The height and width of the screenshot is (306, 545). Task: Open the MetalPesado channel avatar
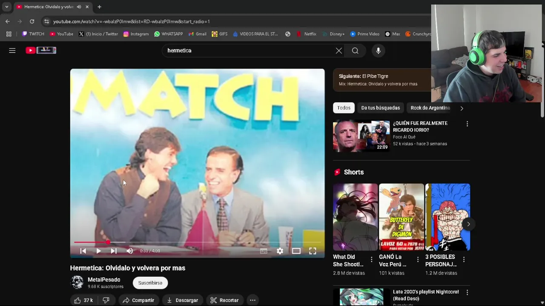77,283
